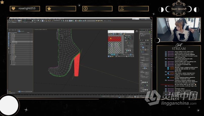
Task: Click the dollar sign icon in overlay
Action: [86, 9]
